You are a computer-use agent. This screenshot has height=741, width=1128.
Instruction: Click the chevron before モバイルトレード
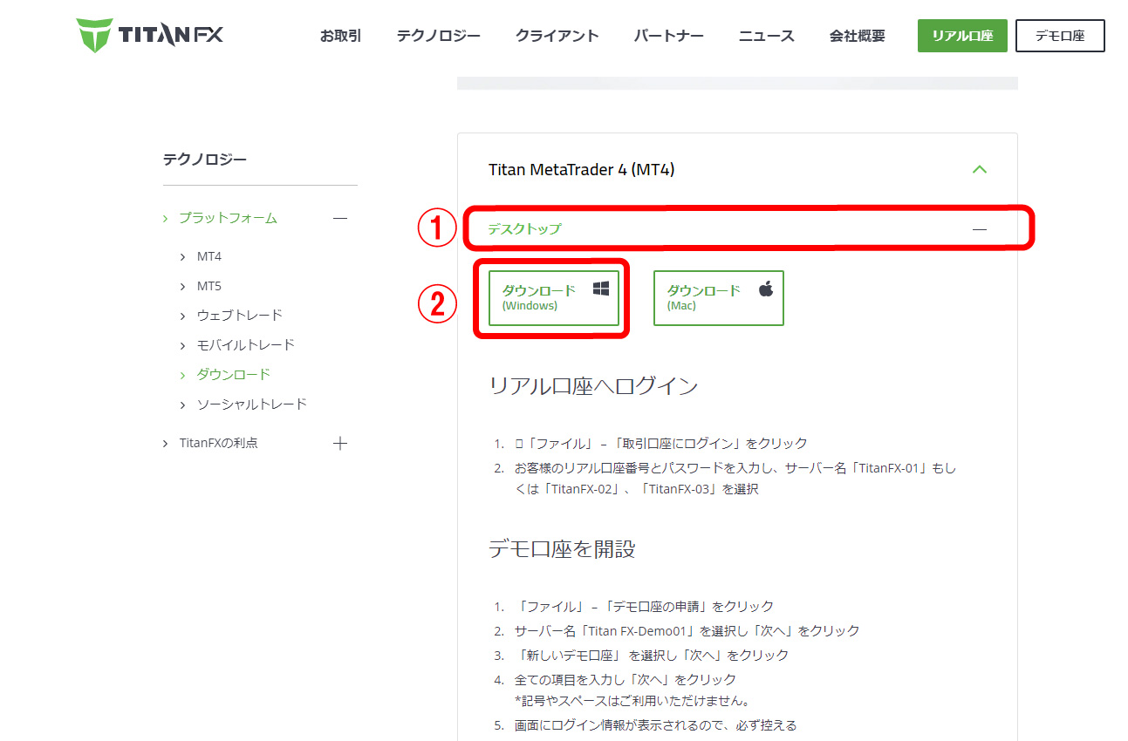tap(183, 345)
